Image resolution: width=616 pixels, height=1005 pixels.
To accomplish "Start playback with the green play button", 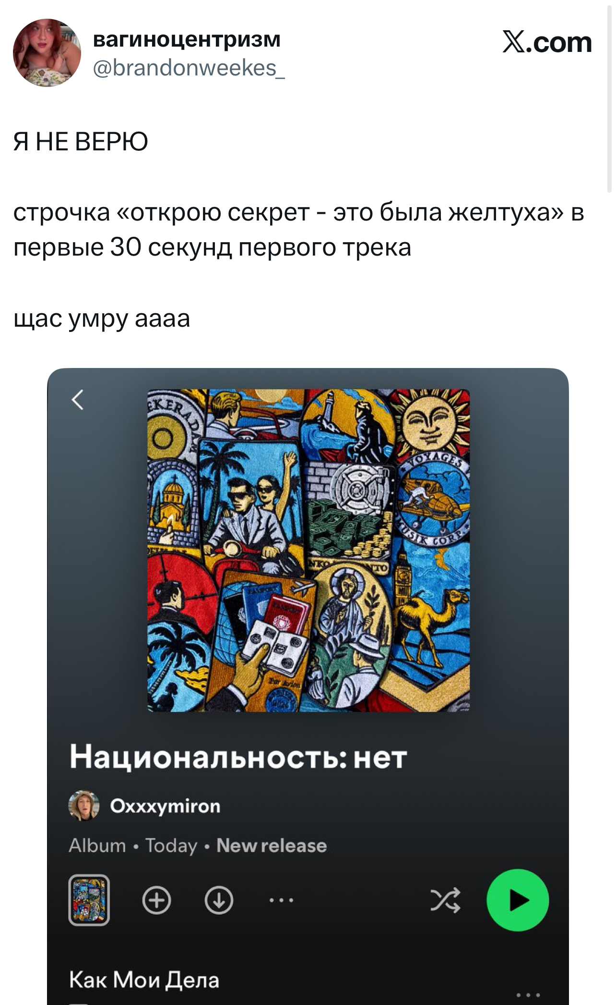I will tap(518, 900).
